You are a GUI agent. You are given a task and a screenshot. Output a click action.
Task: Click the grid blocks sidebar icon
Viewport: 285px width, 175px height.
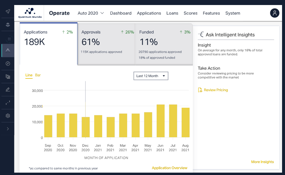8,77
